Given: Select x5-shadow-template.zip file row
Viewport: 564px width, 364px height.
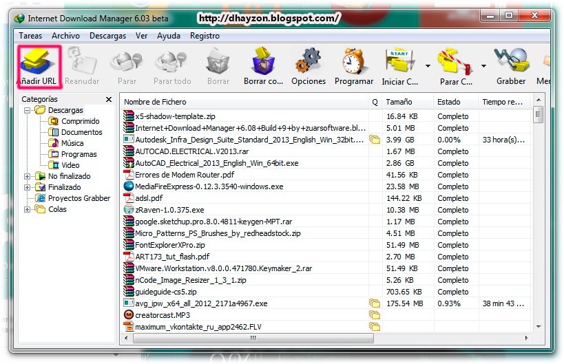Looking at the screenshot, I should [326, 116].
